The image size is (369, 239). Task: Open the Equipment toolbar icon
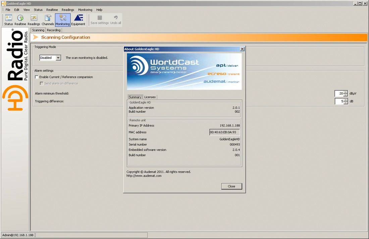(78, 20)
